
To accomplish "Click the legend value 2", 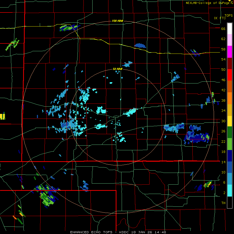I will tap(224, 193).
